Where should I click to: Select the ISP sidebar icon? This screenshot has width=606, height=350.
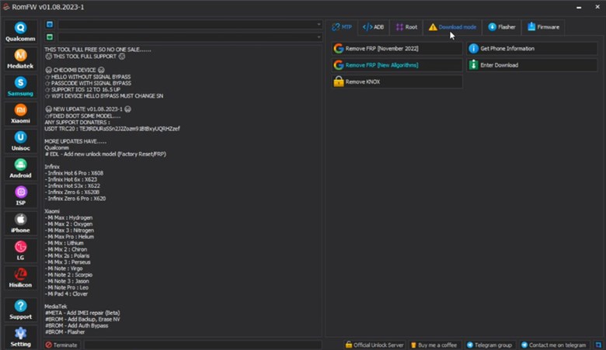pos(20,196)
